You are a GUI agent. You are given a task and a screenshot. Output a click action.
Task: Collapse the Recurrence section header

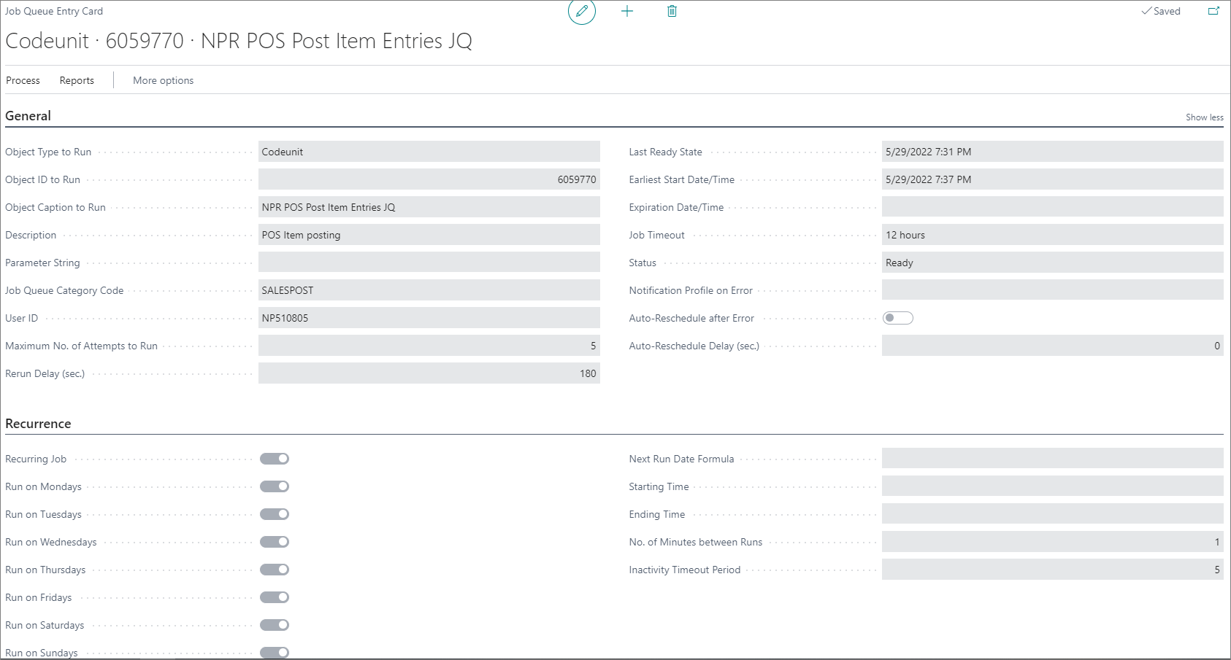(38, 423)
